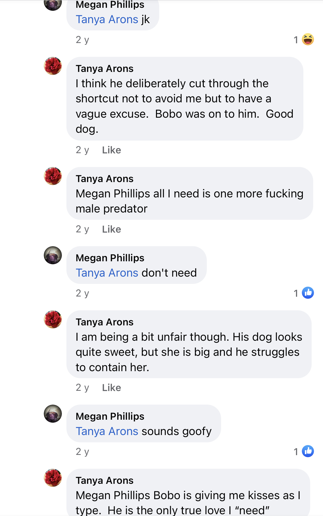The height and width of the screenshot is (516, 323).
Task: Open the laughing emoji reaction on the jk comment
Action: 308,39
